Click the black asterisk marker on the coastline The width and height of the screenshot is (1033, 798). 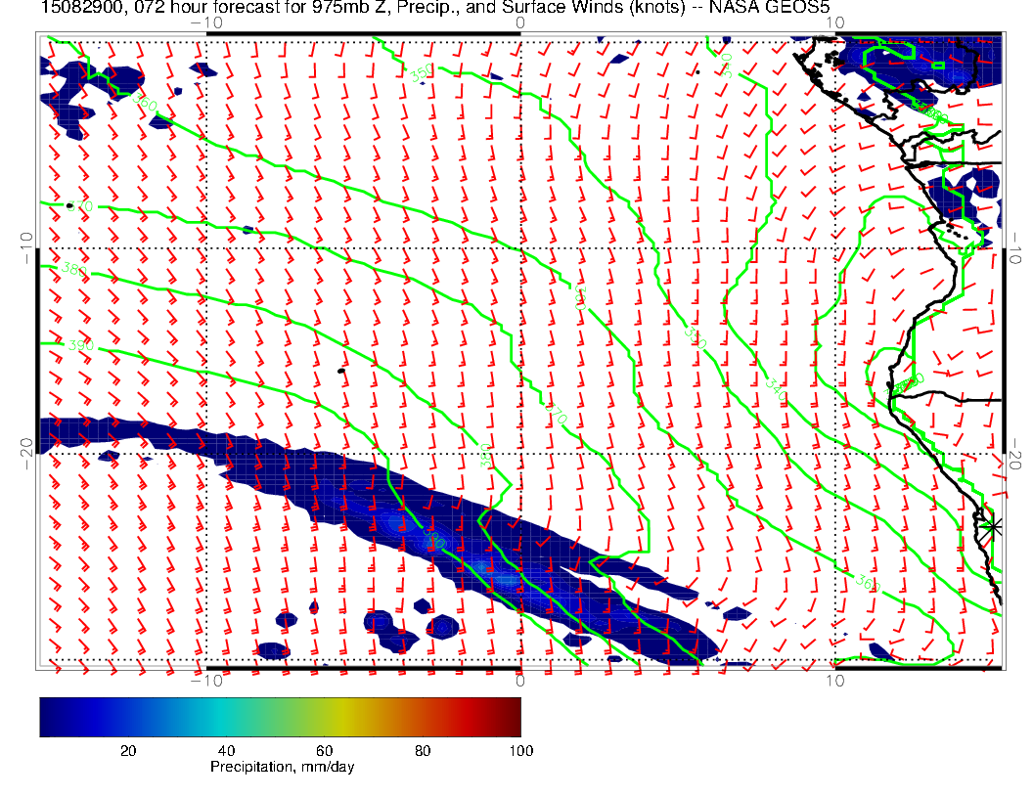click(x=993, y=526)
